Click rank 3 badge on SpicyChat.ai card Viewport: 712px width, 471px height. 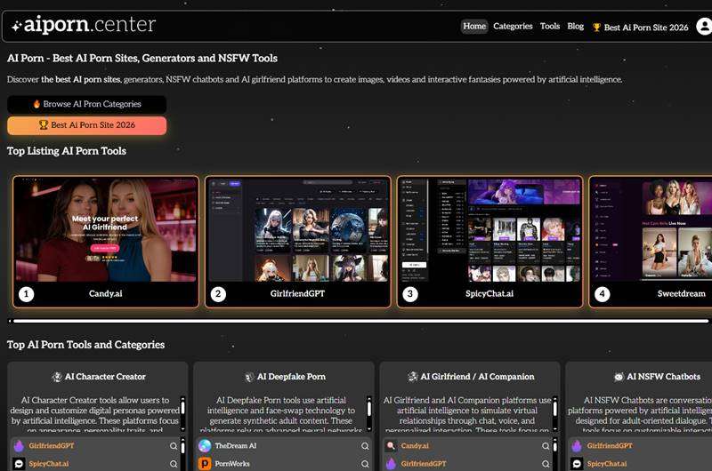(x=410, y=294)
